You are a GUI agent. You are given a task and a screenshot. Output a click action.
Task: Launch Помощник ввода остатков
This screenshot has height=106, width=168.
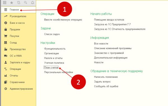click(x=109, y=20)
